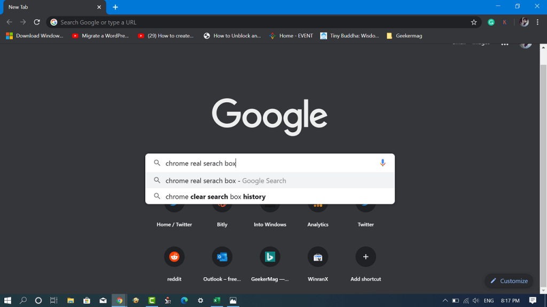
Task: Bookmark this tab with the star icon
Action: coord(474,22)
